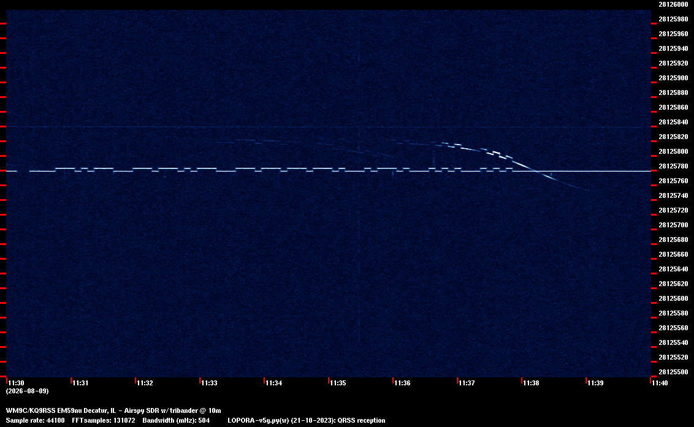Click the date (2026-08-09) label
694x427 pixels.
pyautogui.click(x=28, y=391)
